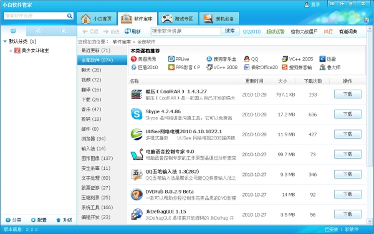Open the 小白首页 home tab
This screenshot has height=234, width=374.
(97, 19)
